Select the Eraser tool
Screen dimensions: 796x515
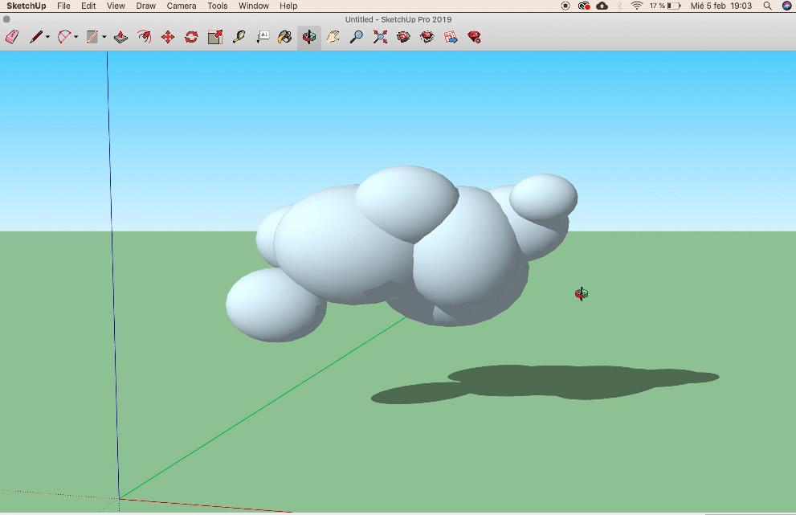tap(12, 37)
